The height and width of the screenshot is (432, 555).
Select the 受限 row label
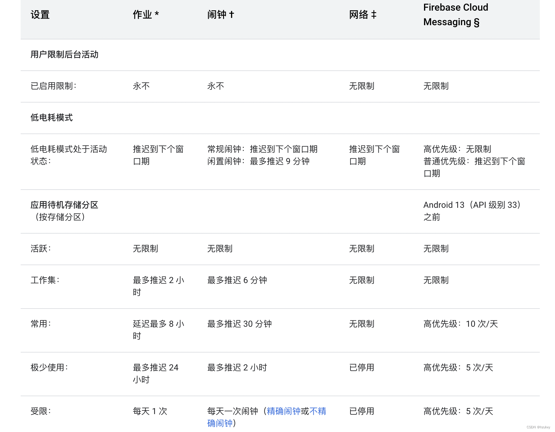pyautogui.click(x=41, y=411)
